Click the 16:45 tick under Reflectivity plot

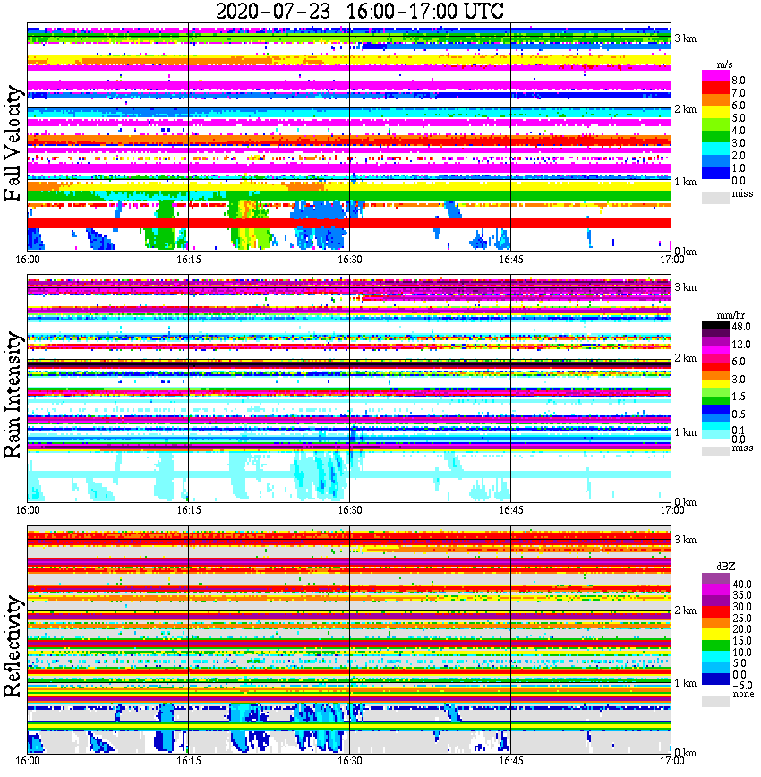(x=511, y=761)
